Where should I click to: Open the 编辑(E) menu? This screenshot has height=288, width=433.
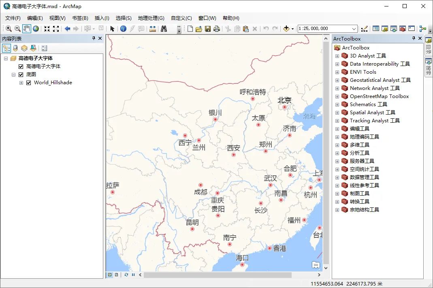(35, 18)
